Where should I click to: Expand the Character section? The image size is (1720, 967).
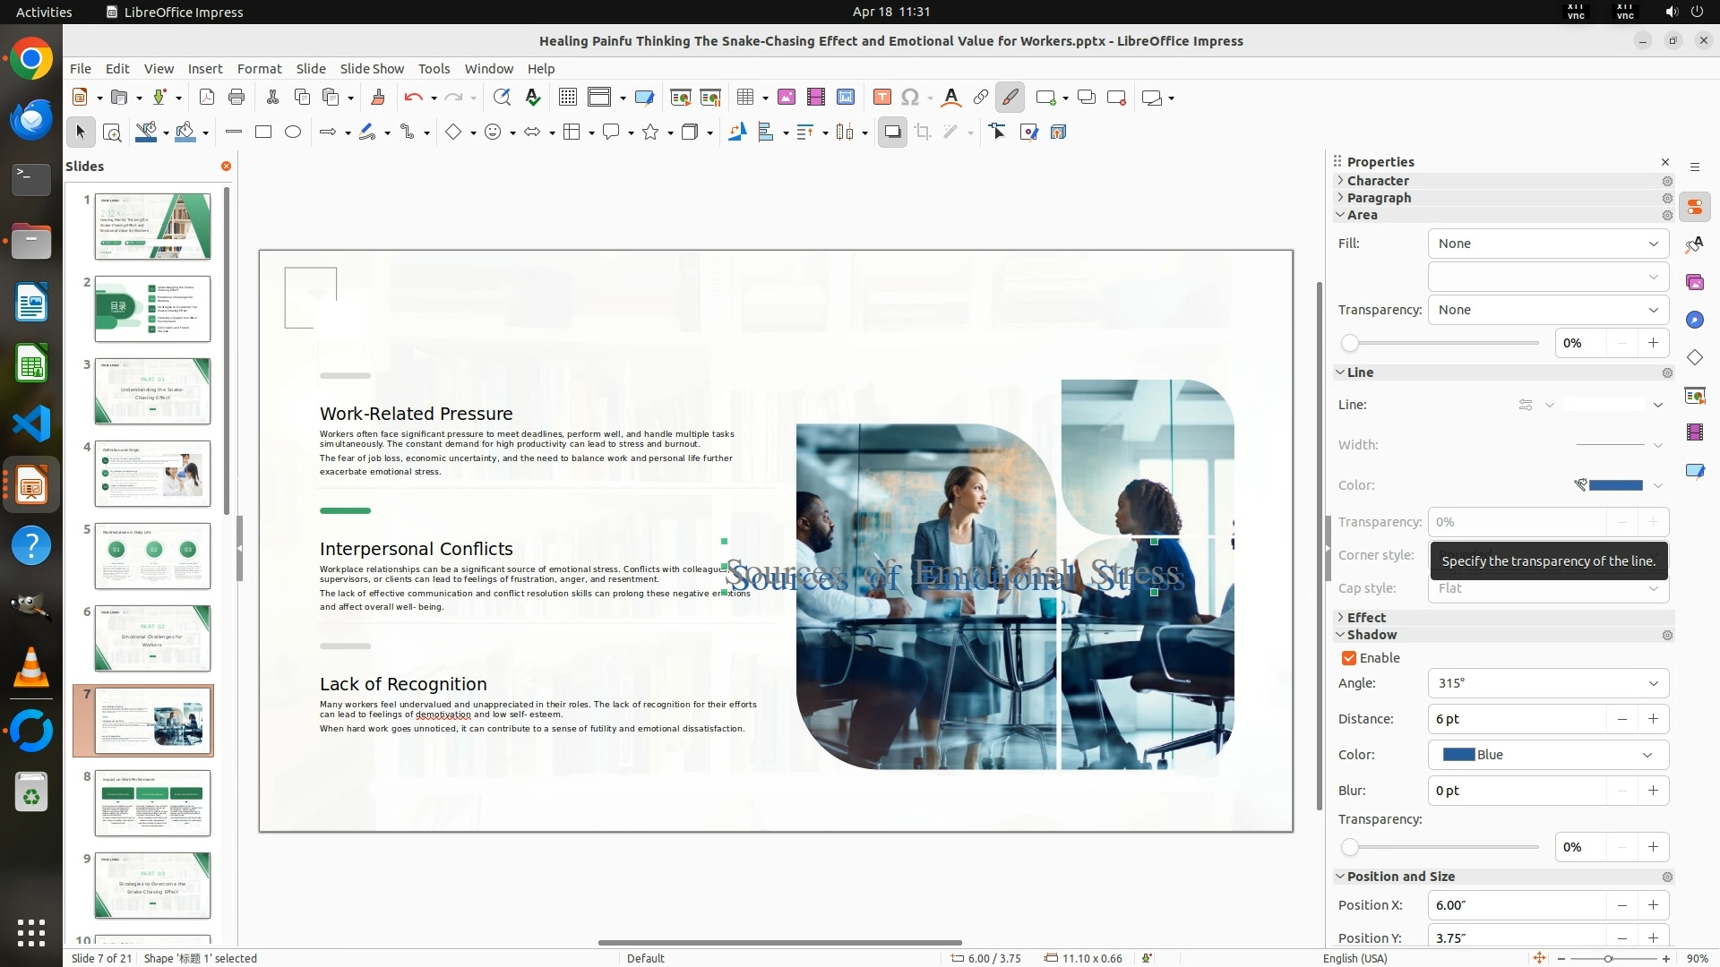click(1378, 181)
